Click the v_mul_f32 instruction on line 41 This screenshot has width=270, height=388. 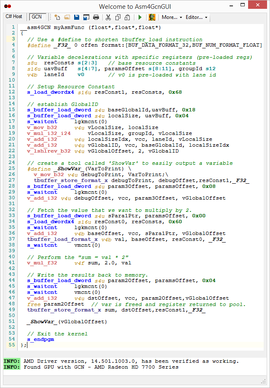[42, 263]
